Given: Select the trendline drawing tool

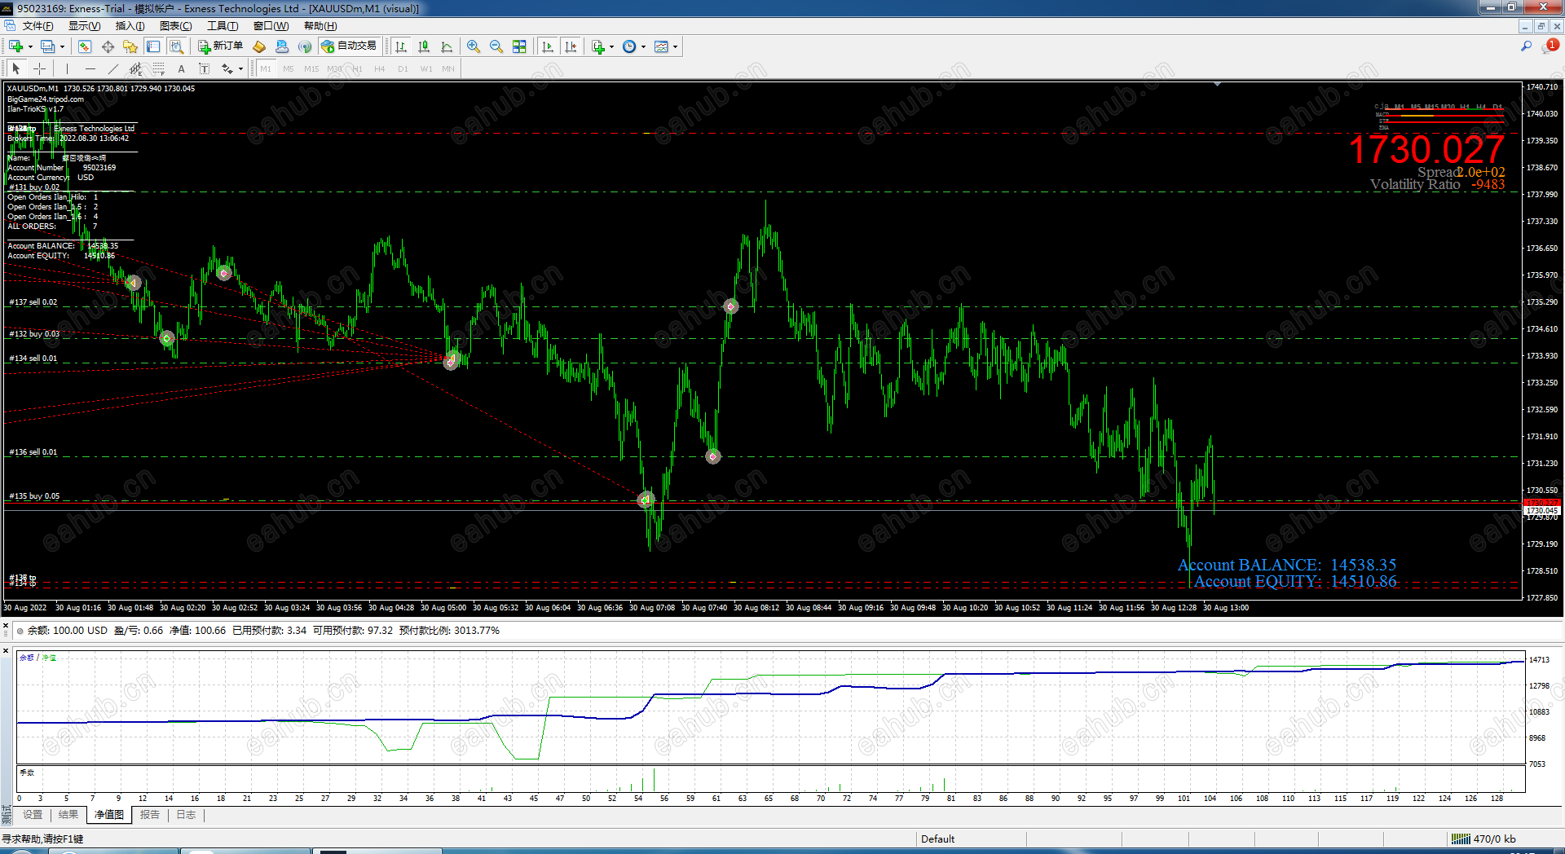Looking at the screenshot, I should click(x=113, y=69).
